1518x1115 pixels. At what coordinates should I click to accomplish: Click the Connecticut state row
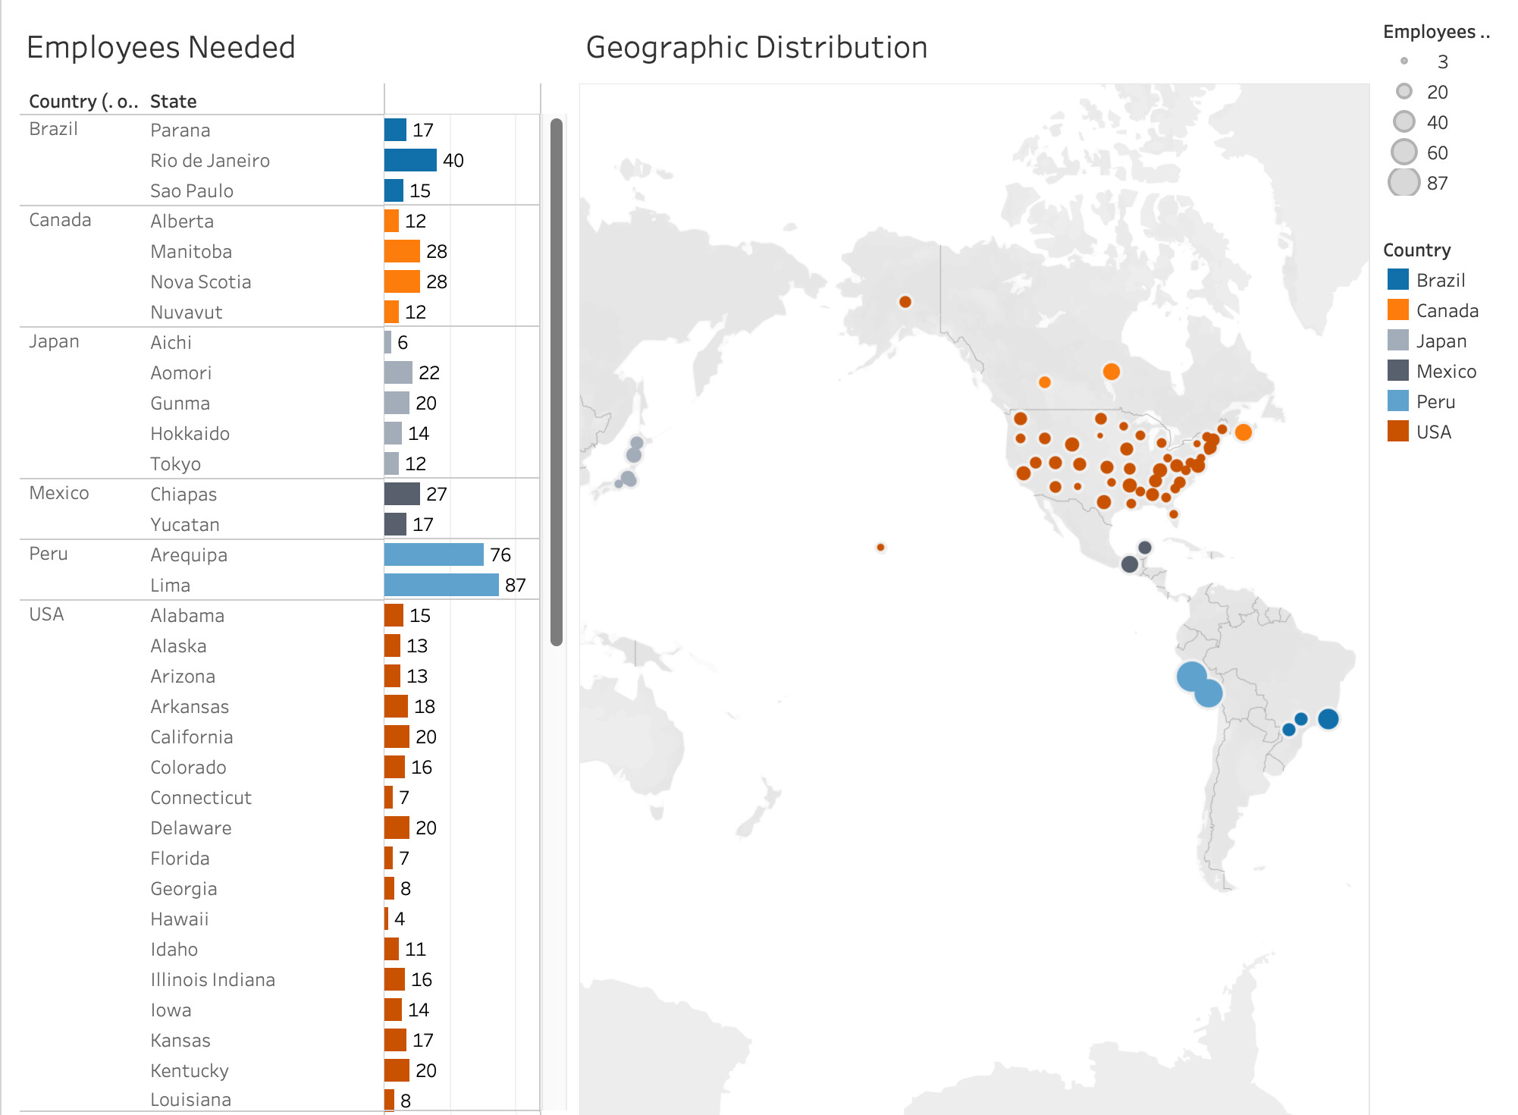[201, 797]
